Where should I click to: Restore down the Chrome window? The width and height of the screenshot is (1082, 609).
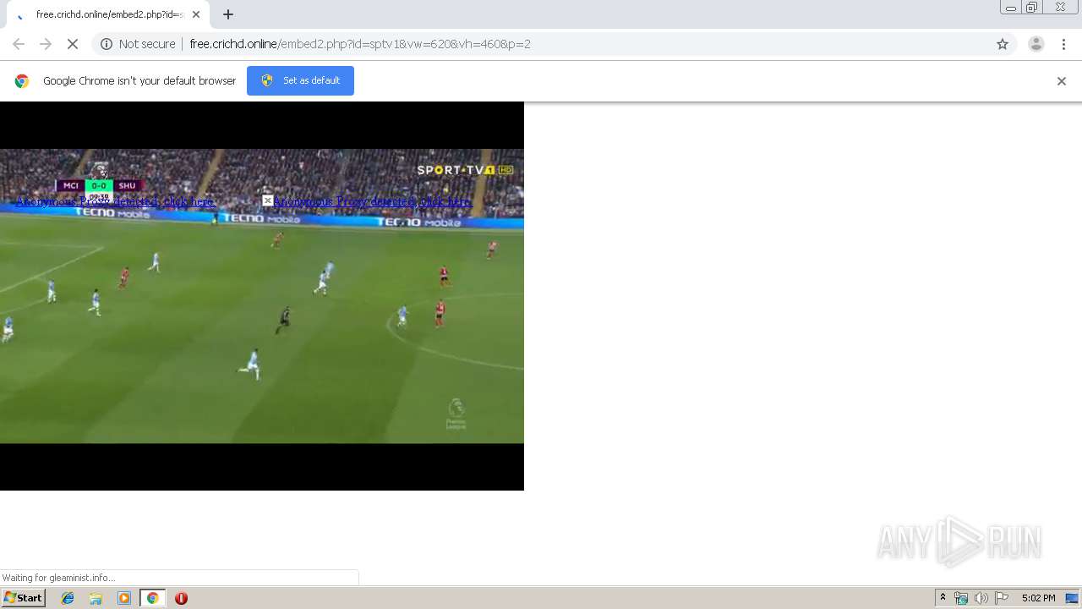1032,8
